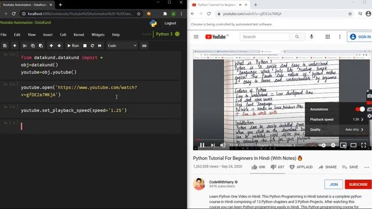
Task: Like the video with thumbs up
Action: 258,167
